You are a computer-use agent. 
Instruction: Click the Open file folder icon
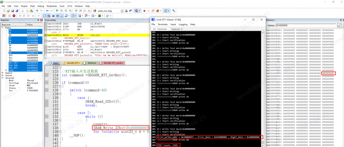click(8, 10)
